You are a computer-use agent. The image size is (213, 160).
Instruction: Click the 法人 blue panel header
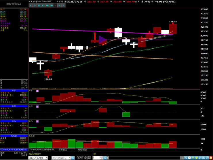point(14,121)
